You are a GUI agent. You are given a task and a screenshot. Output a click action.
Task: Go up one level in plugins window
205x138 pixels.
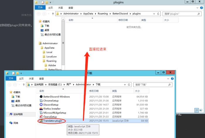(x=53, y=14)
